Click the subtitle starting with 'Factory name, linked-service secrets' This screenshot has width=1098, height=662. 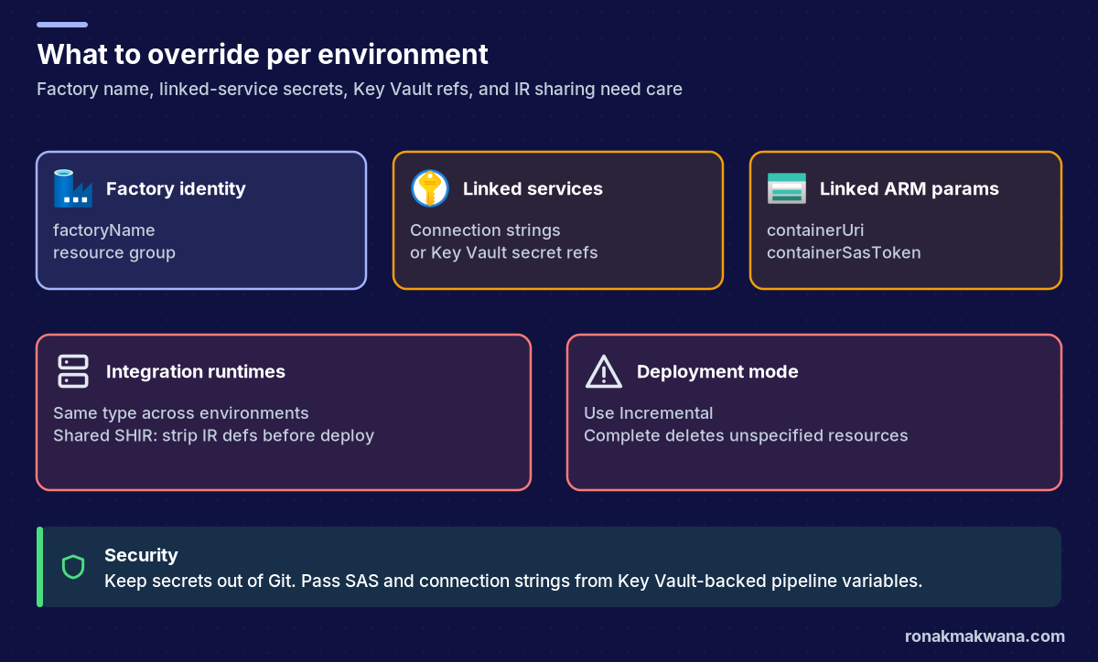tap(360, 90)
